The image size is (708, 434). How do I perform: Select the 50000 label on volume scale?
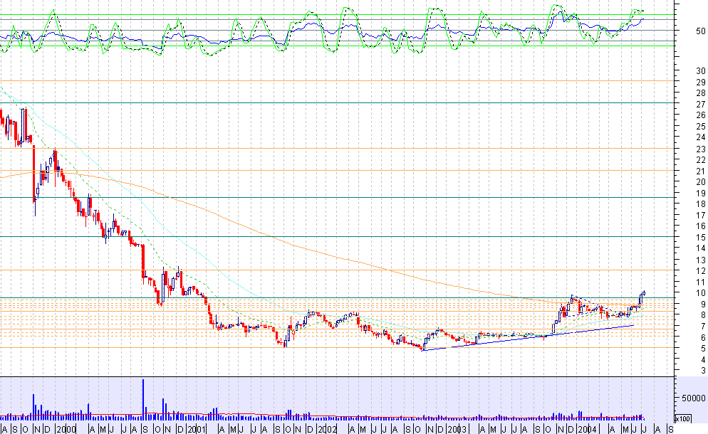(x=694, y=398)
